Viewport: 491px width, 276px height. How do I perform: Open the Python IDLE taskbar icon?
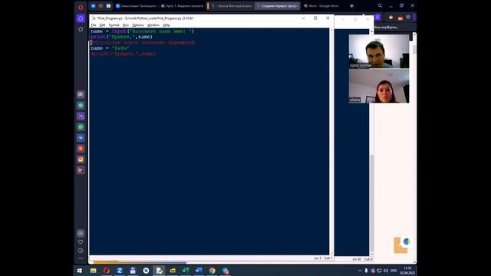159,271
